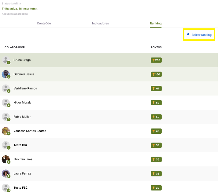The height and width of the screenshot is (196, 218).
Task: Click Jhordan Lima's profile photo
Action: pyautogui.click(x=6, y=159)
